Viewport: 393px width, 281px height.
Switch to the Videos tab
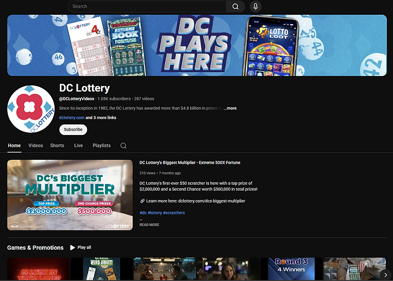click(x=36, y=145)
